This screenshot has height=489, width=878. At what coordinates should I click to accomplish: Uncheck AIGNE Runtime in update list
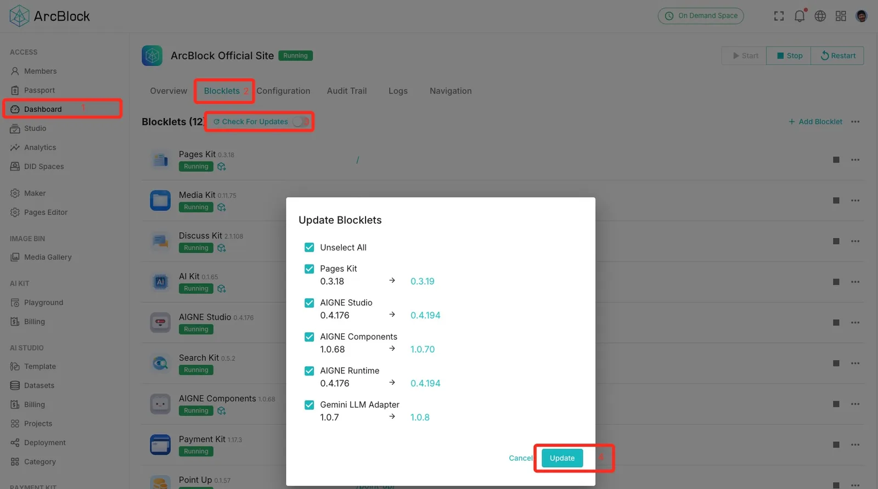point(309,371)
